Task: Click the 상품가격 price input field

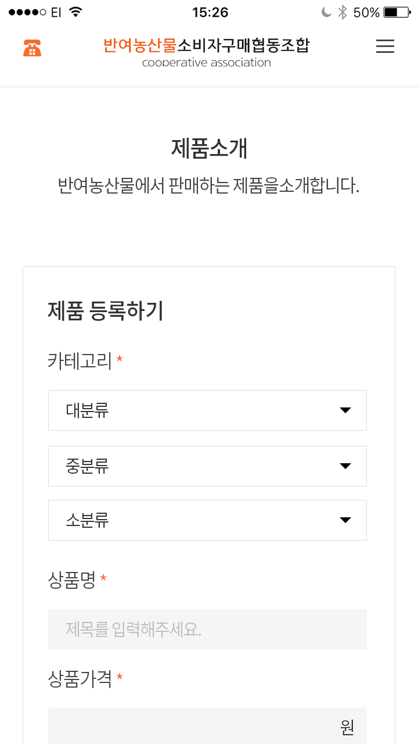Action: click(x=192, y=727)
